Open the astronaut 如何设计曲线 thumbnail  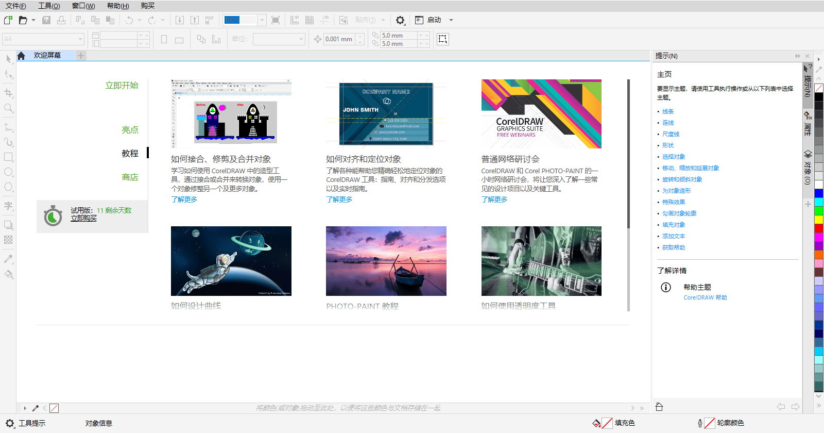click(x=231, y=261)
